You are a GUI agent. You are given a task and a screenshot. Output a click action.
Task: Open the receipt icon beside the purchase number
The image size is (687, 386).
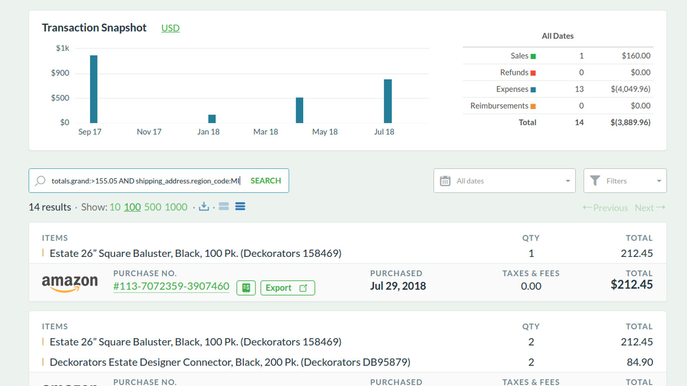(x=246, y=287)
